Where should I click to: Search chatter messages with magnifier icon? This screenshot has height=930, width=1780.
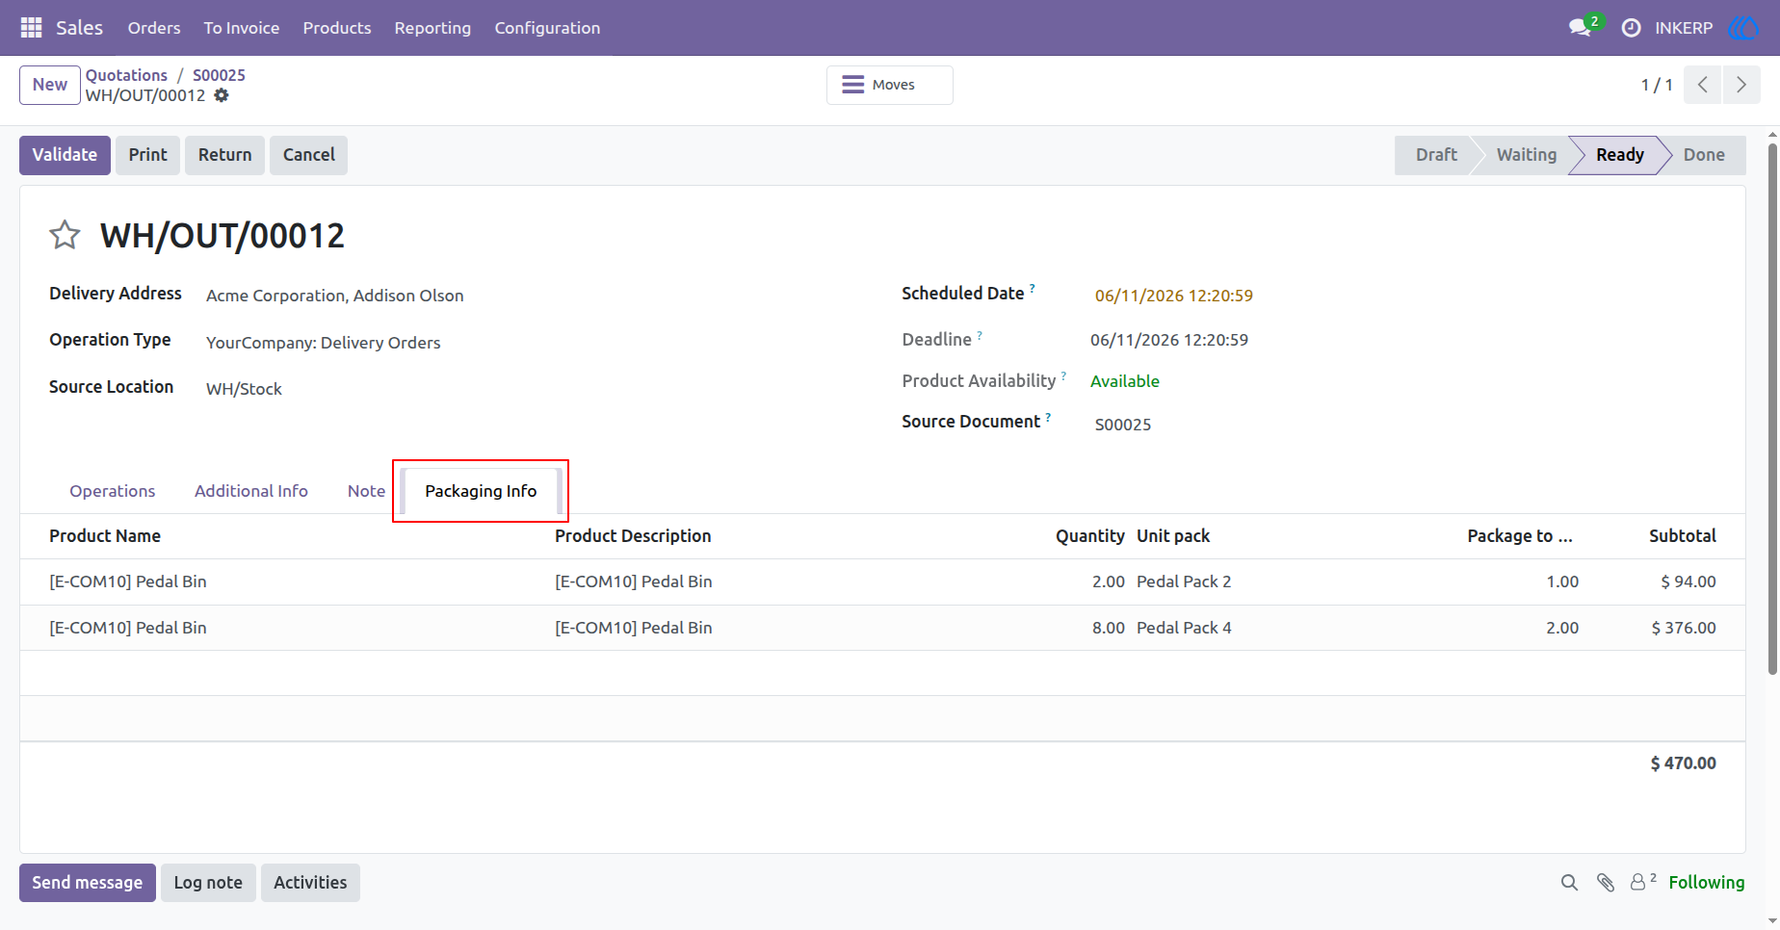coord(1569,883)
